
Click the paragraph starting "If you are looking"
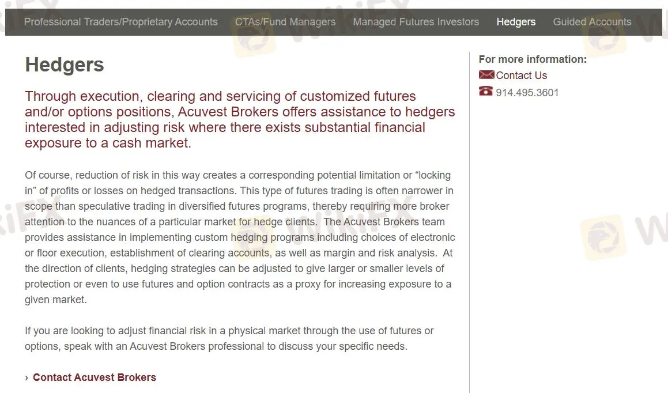(229, 338)
